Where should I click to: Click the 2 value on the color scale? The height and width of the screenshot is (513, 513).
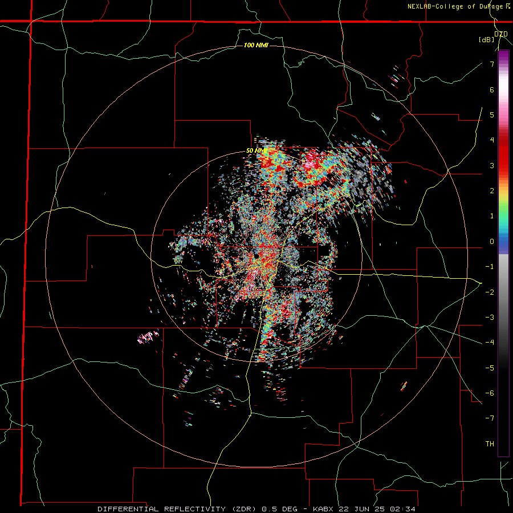[x=492, y=191]
